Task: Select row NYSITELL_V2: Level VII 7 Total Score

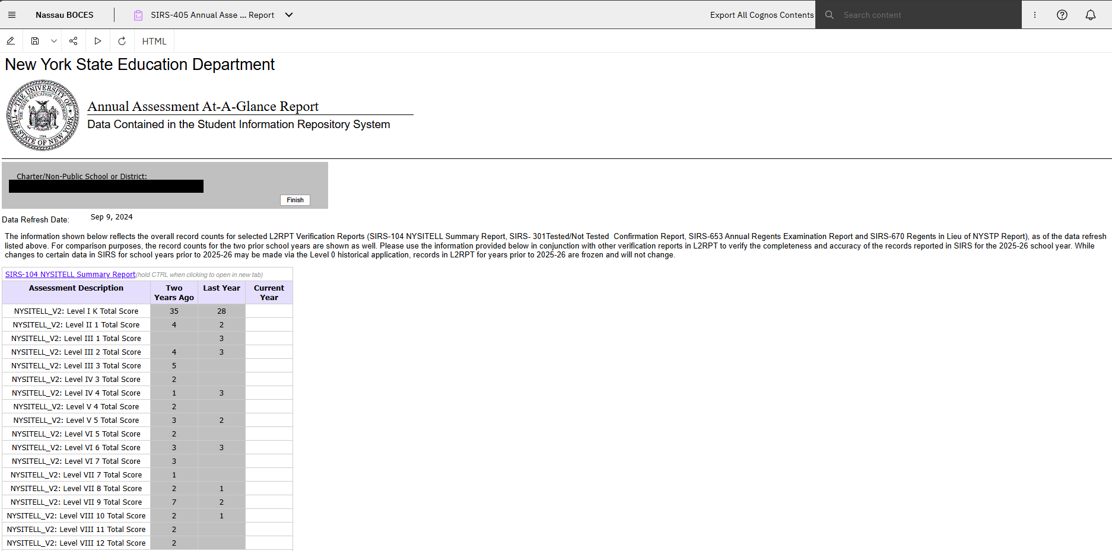Action: click(x=147, y=474)
